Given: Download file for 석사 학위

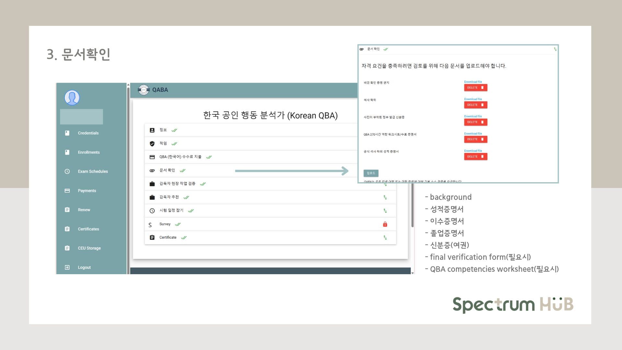Looking at the screenshot, I should 473,99.
